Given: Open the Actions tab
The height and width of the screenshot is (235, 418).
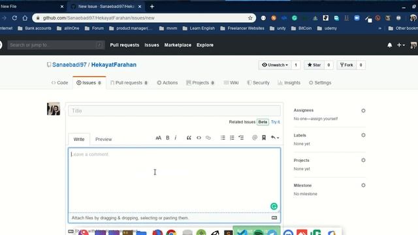Looking at the screenshot, I should (167, 83).
